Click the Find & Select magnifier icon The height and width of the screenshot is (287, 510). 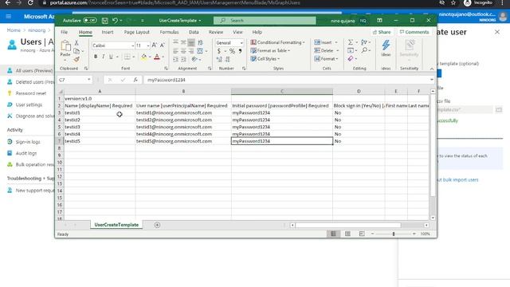coord(364,50)
